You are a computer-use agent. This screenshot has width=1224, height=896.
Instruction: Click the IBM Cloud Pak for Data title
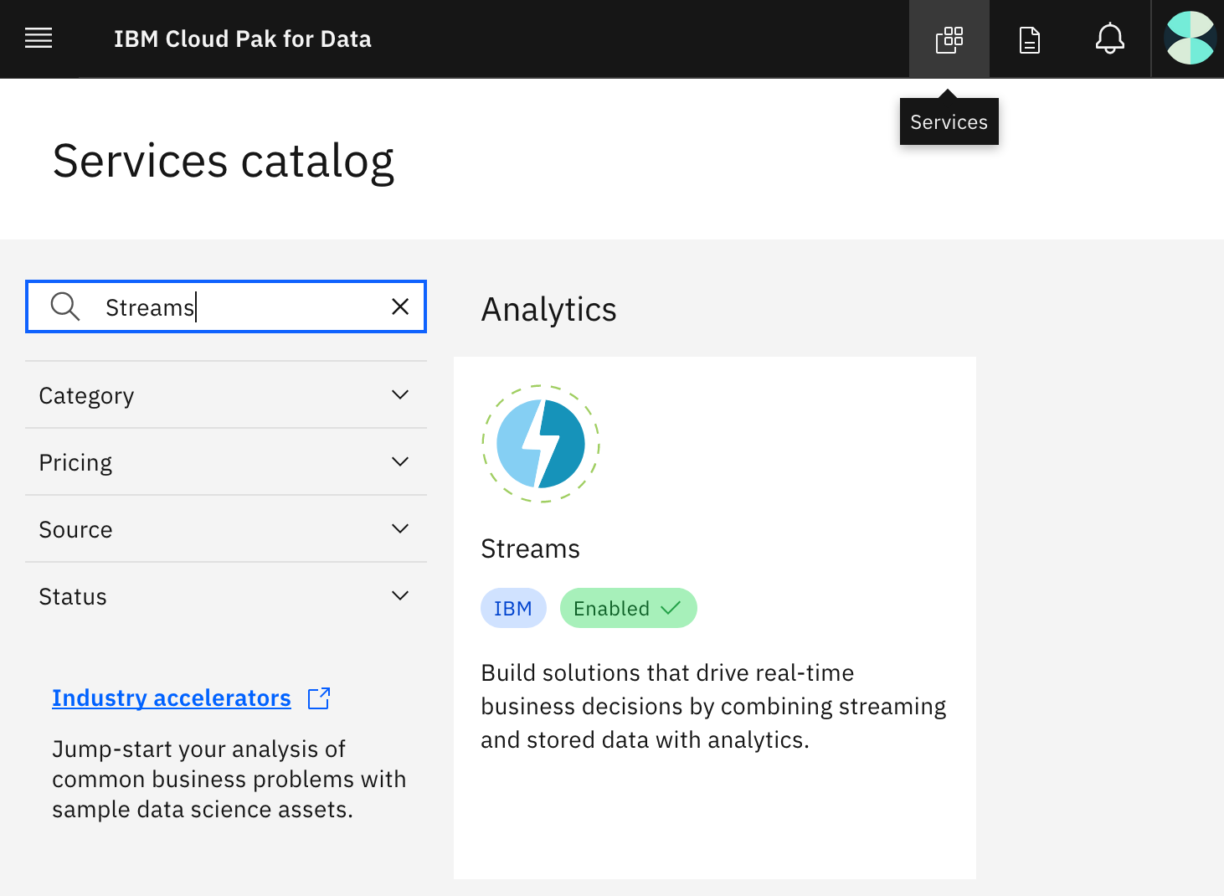pos(243,39)
